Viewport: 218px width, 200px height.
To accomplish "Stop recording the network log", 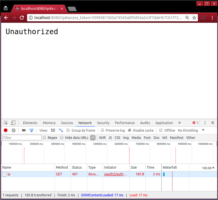I will [6, 131].
